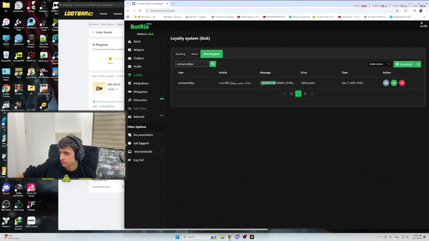Click the 1000 points price cell

click(x=308, y=83)
